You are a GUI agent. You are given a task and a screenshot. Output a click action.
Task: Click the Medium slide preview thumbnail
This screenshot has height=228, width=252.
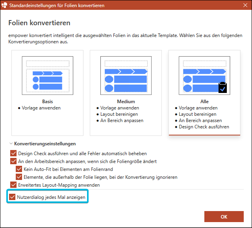(126, 76)
